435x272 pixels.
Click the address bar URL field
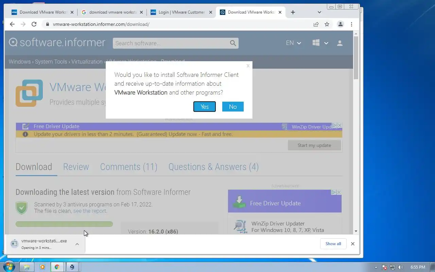[177, 24]
